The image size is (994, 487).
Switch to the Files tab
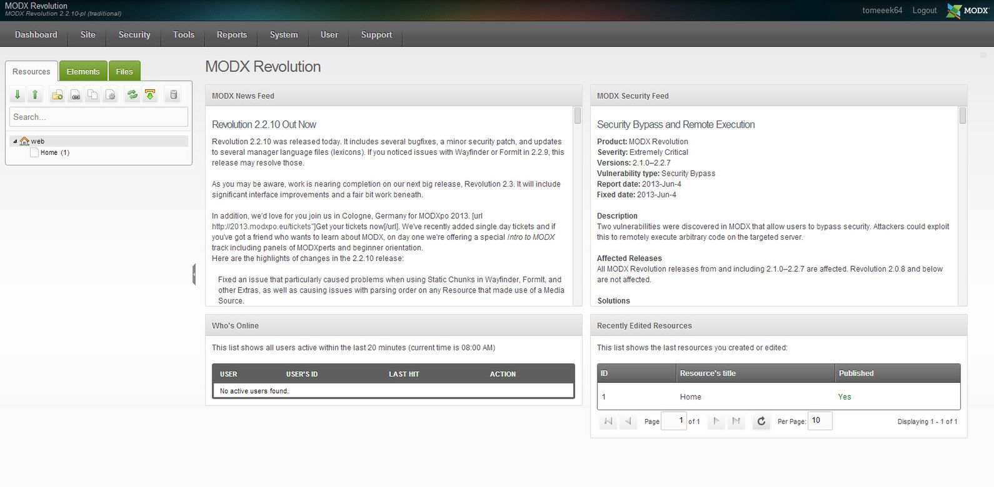[x=124, y=71]
